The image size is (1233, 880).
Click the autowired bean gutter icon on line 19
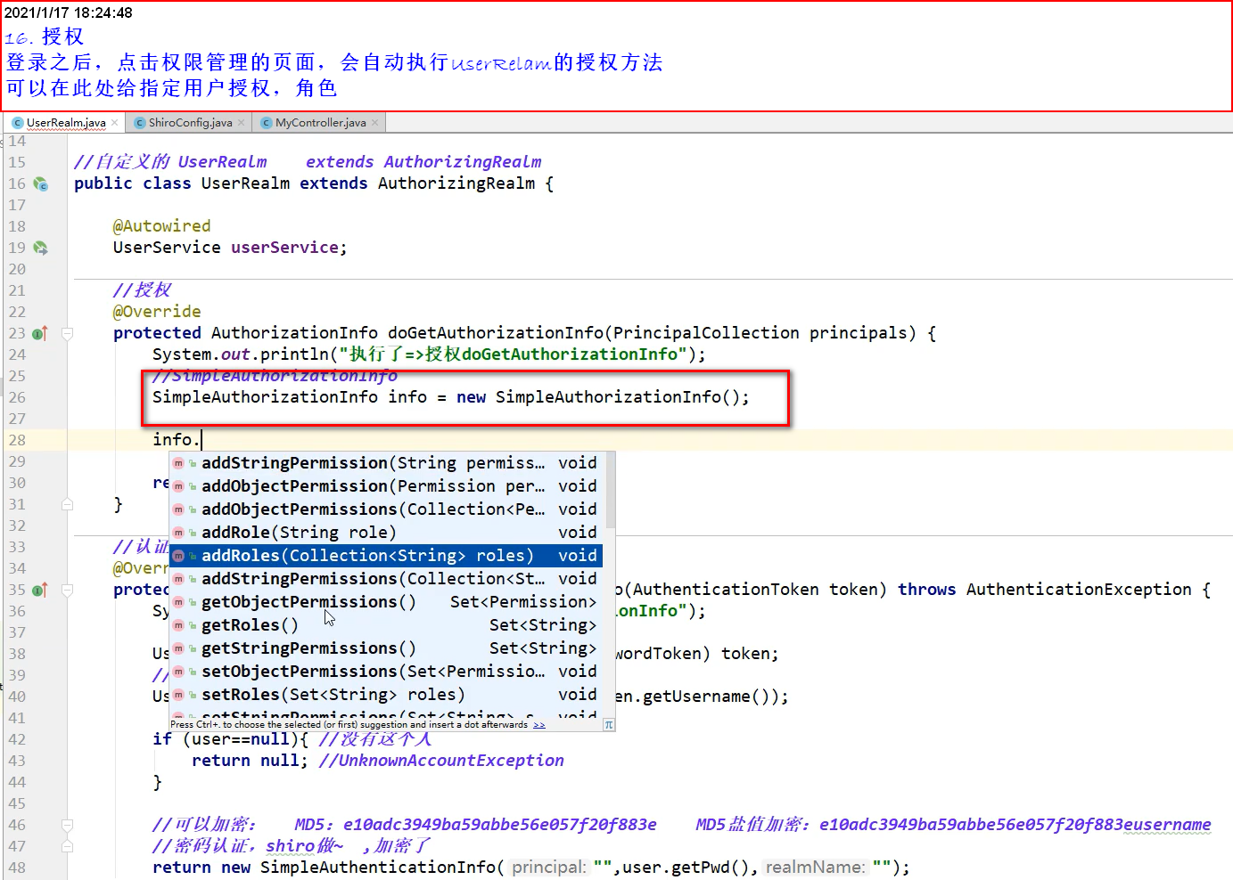(x=40, y=248)
